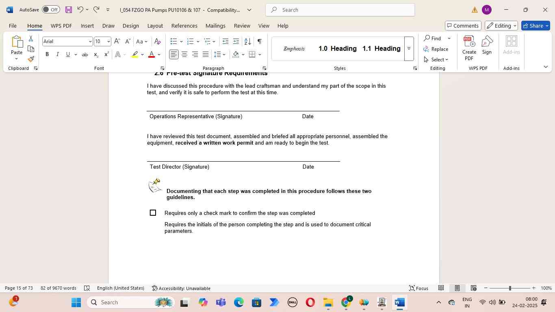This screenshot has height=312, width=555.
Task: Switch to Web Layout view
Action: click(x=473, y=288)
